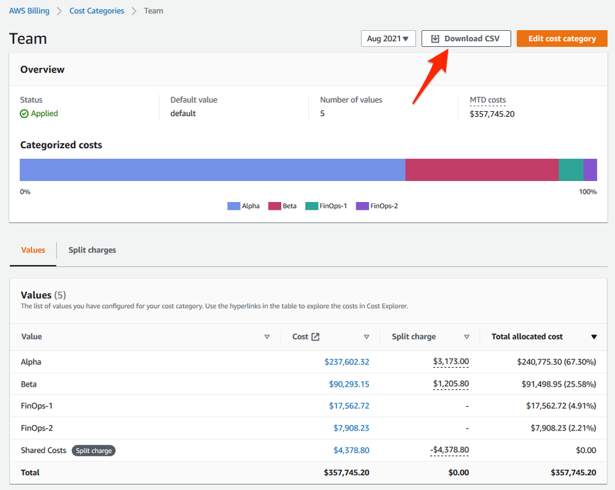Click the Split charge badge on Shared Costs
615x490 pixels.
point(93,451)
